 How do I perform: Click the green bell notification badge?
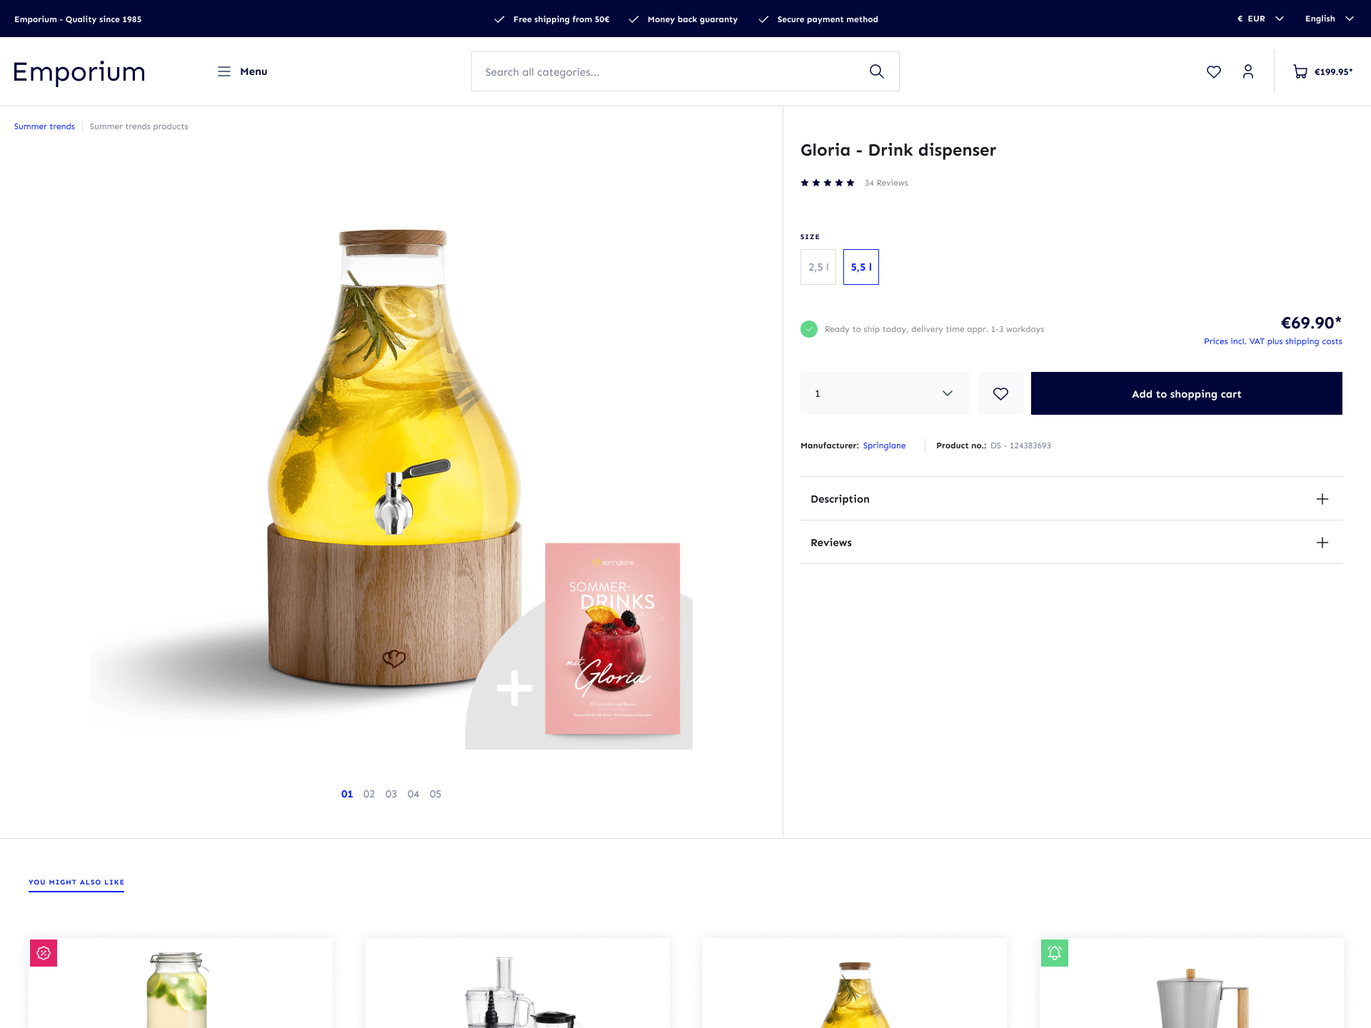click(x=1055, y=953)
